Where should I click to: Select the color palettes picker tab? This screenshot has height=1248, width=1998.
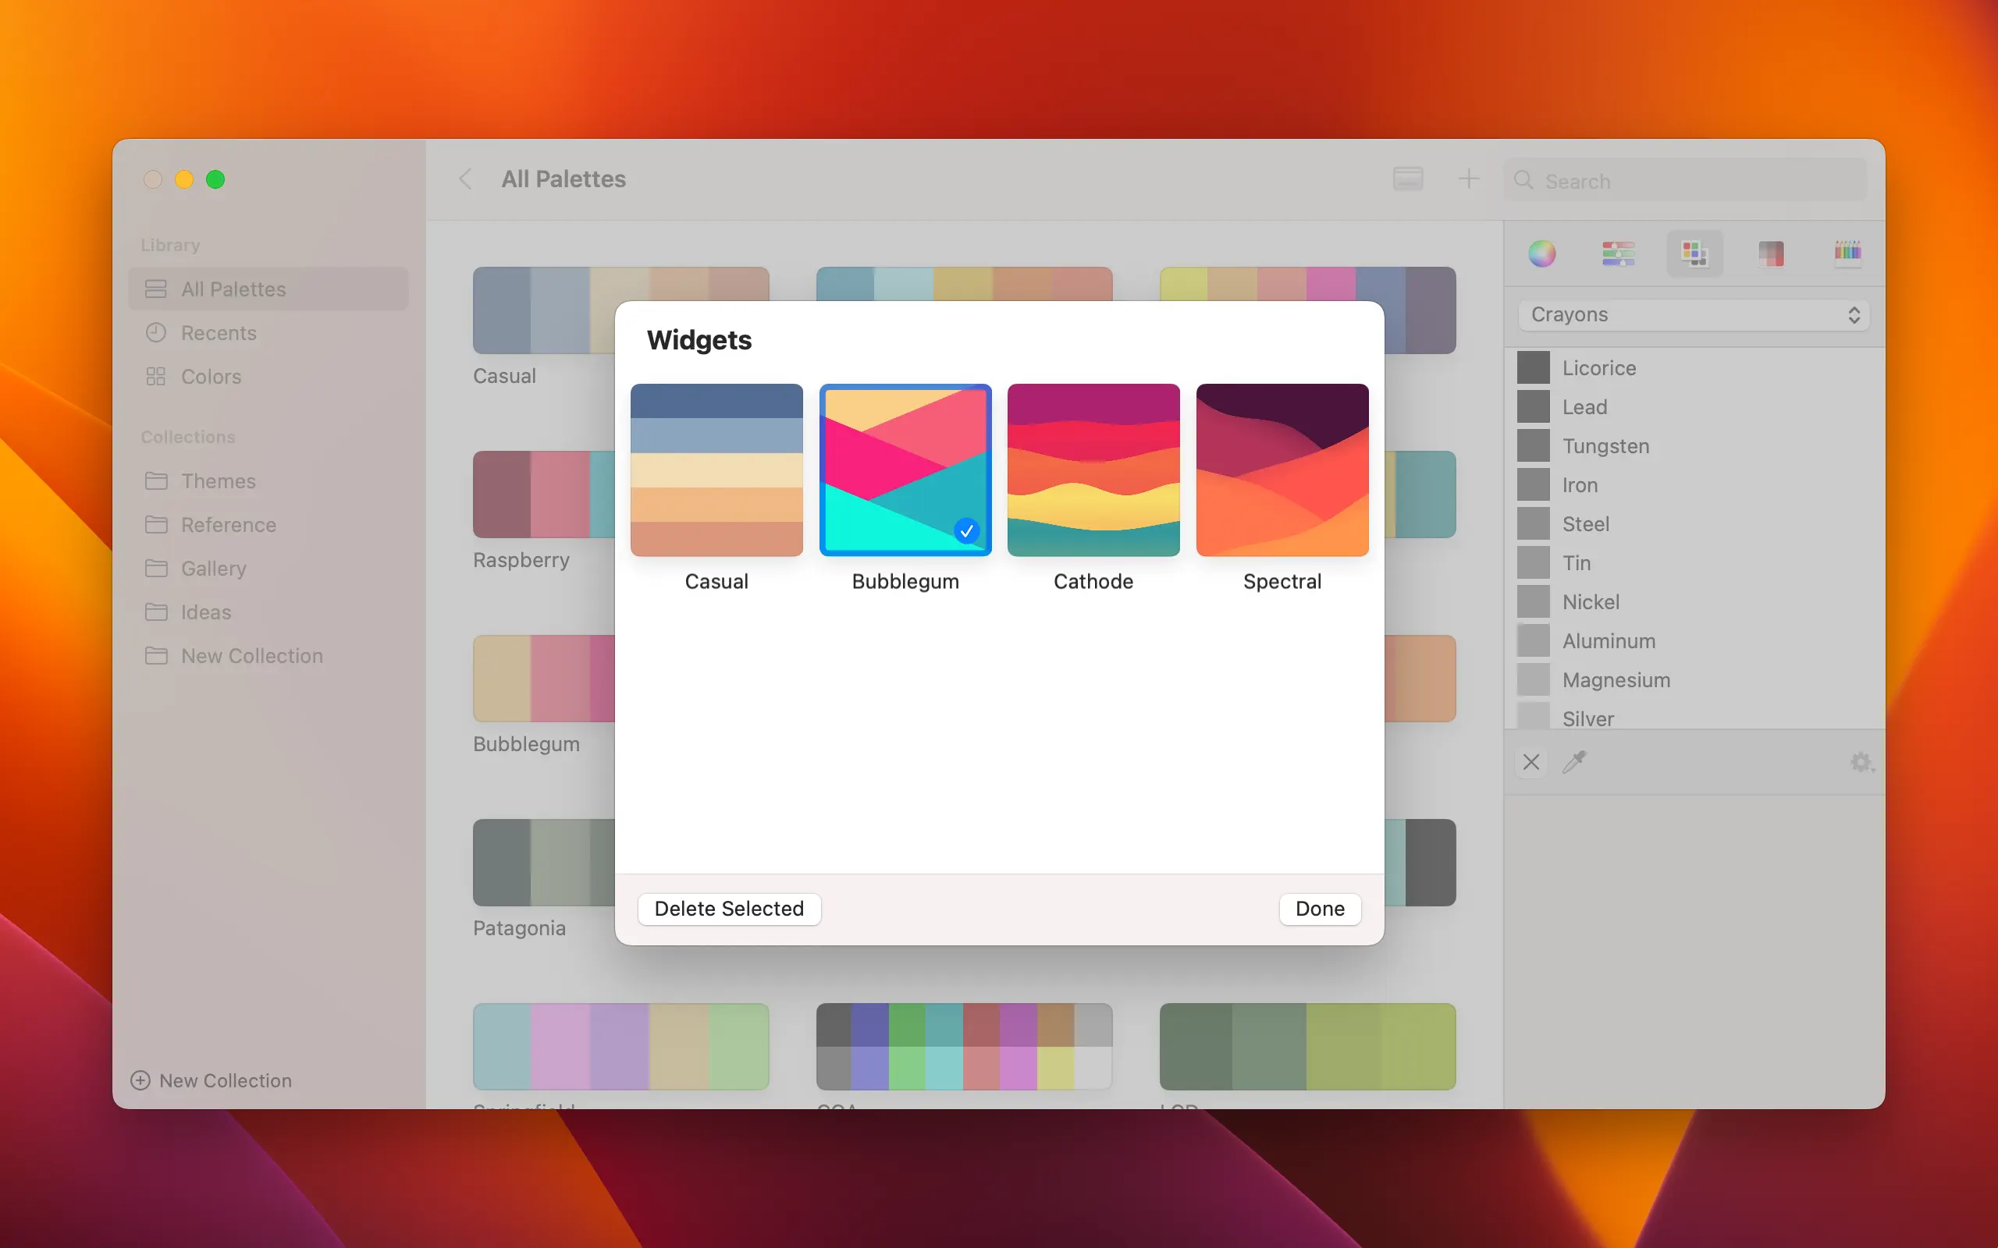point(1694,253)
